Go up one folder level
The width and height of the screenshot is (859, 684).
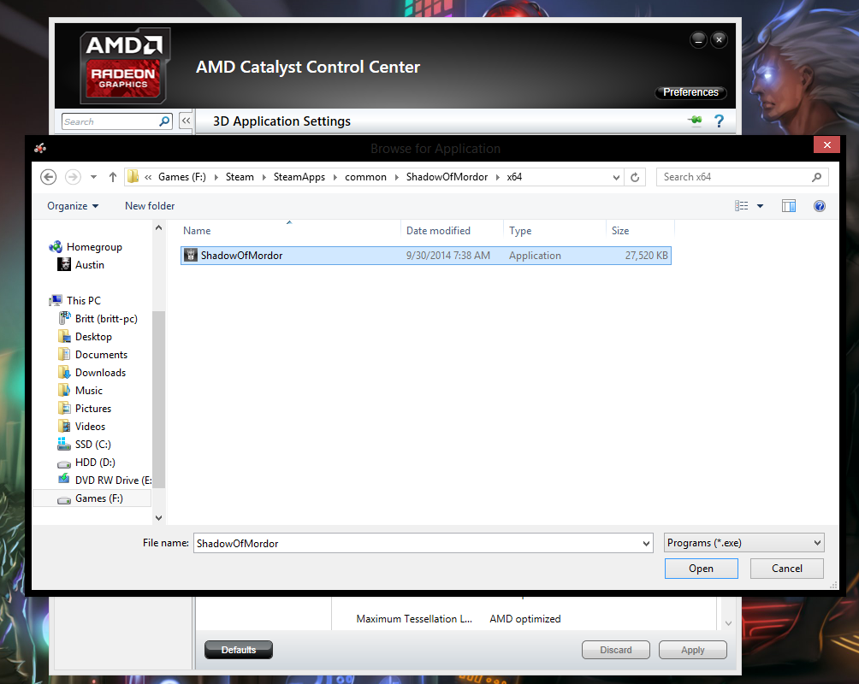[x=113, y=177]
